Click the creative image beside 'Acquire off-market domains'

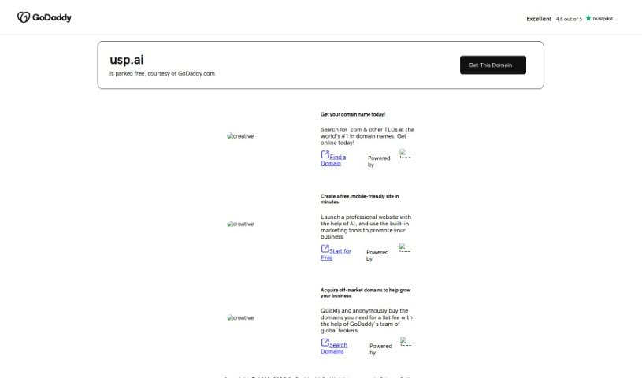click(240, 318)
